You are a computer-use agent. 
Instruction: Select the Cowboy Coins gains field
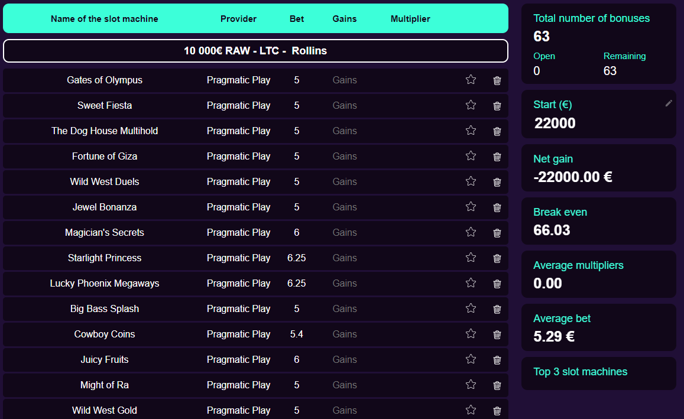[345, 334]
